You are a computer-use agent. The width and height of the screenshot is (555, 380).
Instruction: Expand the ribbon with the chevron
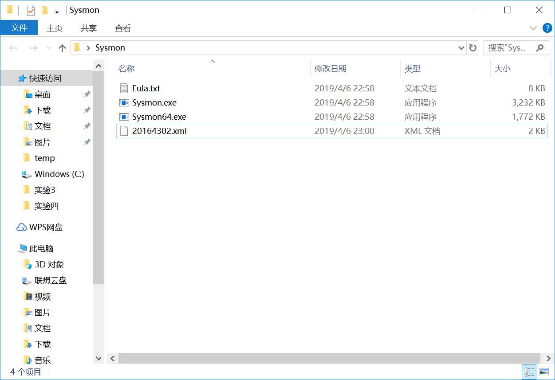pyautogui.click(x=533, y=28)
